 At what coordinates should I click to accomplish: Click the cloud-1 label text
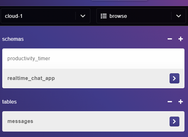click(14, 16)
